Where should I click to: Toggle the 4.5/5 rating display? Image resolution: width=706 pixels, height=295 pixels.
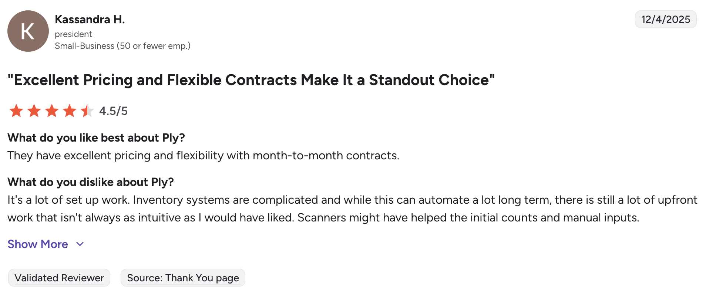click(x=113, y=111)
